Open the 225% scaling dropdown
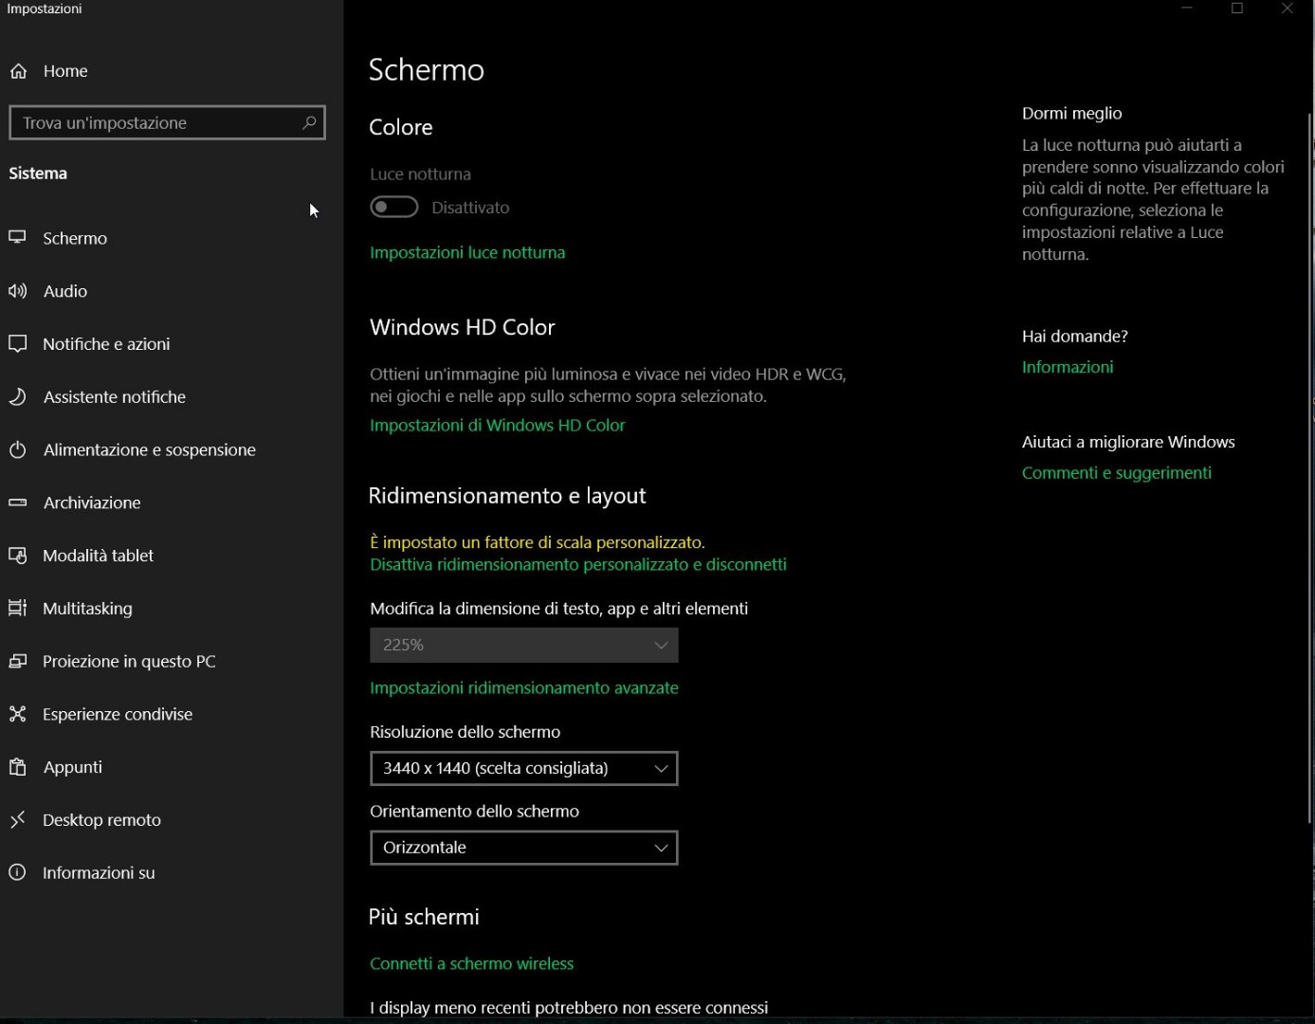 coord(523,645)
